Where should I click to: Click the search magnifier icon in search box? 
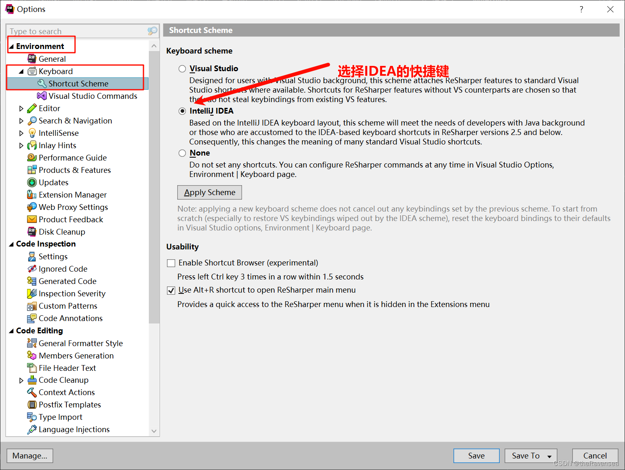point(152,31)
